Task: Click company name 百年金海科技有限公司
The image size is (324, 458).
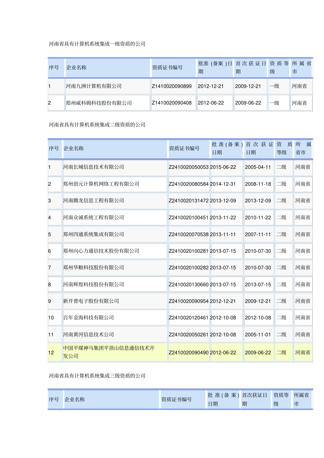Action: (x=88, y=318)
